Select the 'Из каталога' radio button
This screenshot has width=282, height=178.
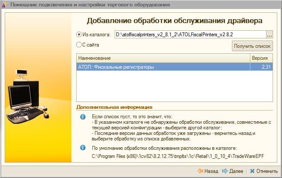coord(79,35)
